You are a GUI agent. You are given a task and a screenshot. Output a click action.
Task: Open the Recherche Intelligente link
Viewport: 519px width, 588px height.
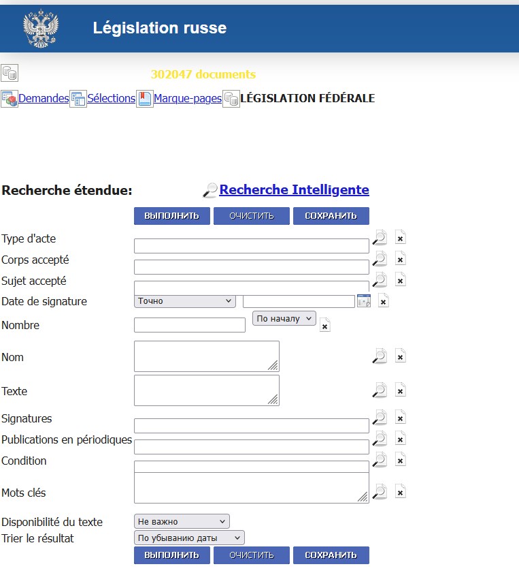point(294,190)
